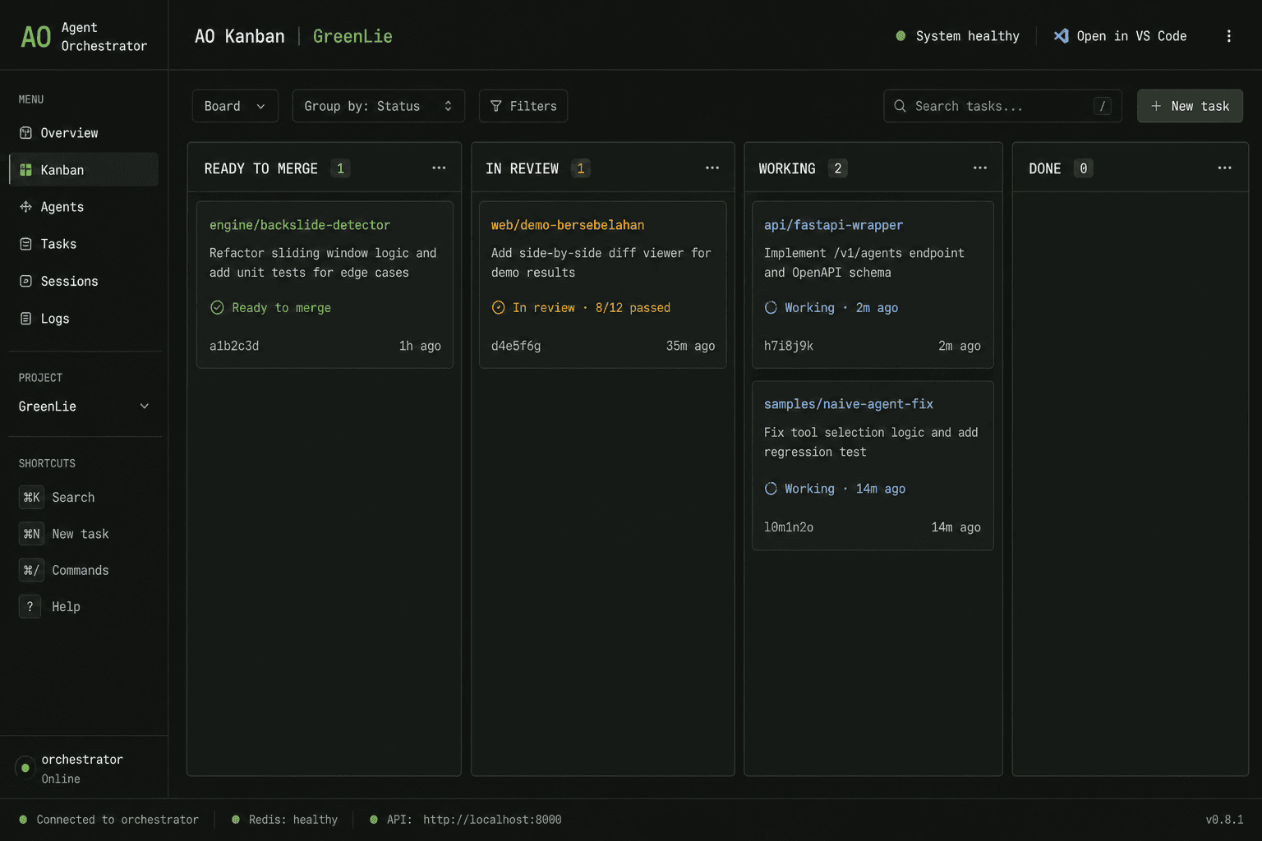Change the Group by: Status selector
This screenshot has height=841, width=1262.
[379, 106]
